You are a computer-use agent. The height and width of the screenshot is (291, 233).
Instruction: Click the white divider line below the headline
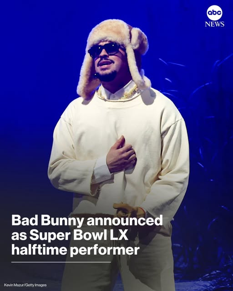pyautogui.click(x=61, y=262)
